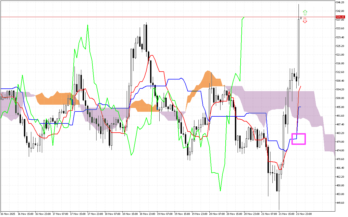Select the red horizontal price level line
This screenshot has height=217, width=348.
click(x=163, y=17)
